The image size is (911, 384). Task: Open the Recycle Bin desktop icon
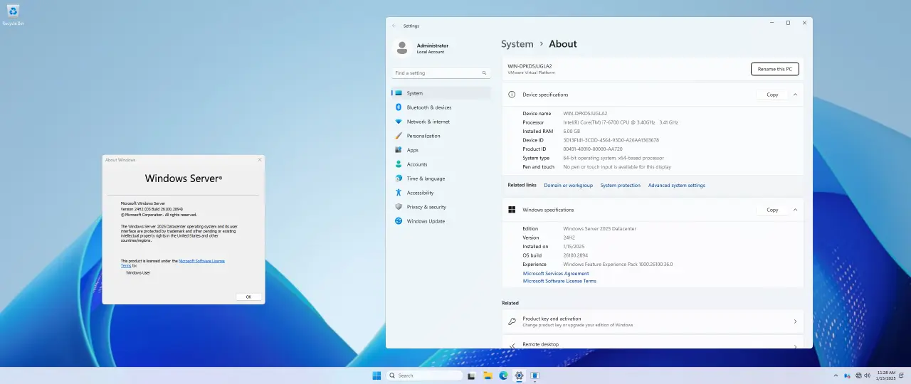click(13, 14)
